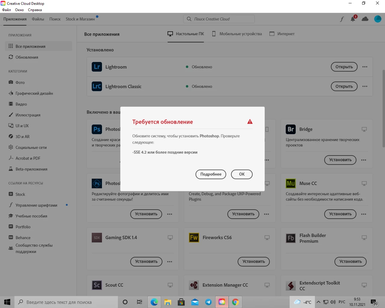Click the Extendscript Toolkit CC icon

(x=291, y=286)
